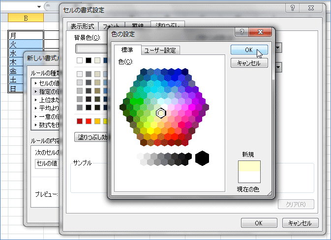Click the color-none bar under 背景色
Image resolution: width=331 pixels, height=240 pixels.
coord(91,49)
